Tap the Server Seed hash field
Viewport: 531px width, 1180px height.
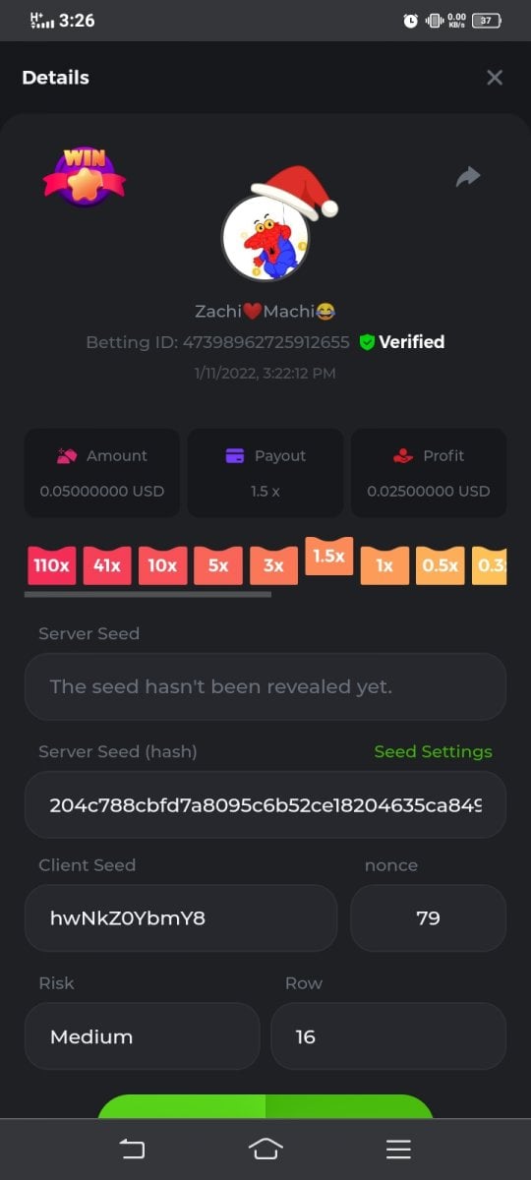(x=265, y=804)
